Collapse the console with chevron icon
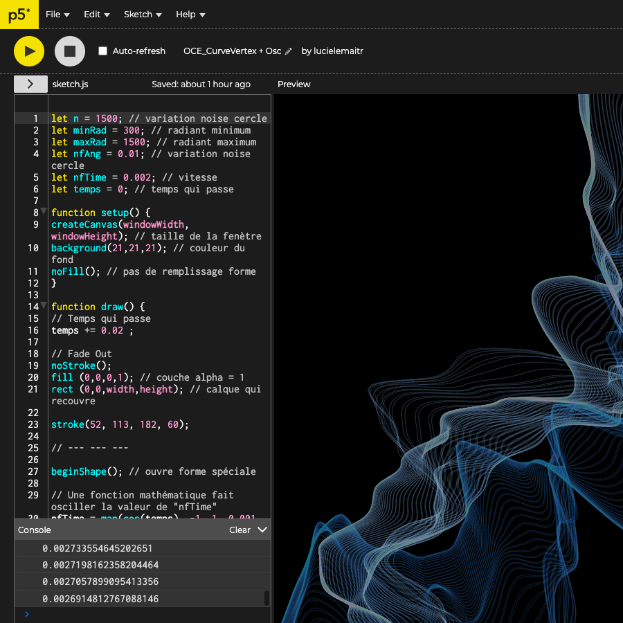Screen dimensions: 623x623 (262, 530)
